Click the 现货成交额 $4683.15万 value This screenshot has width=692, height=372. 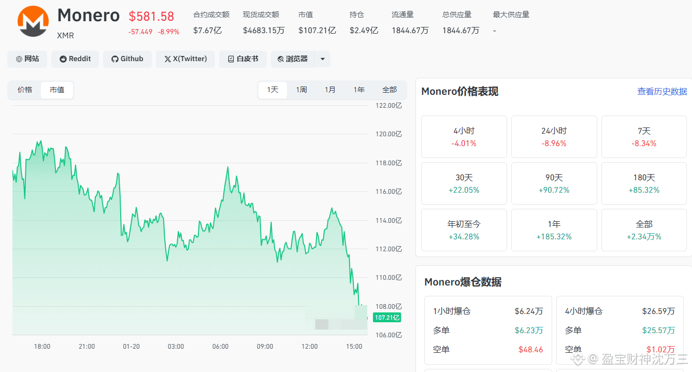tap(264, 31)
